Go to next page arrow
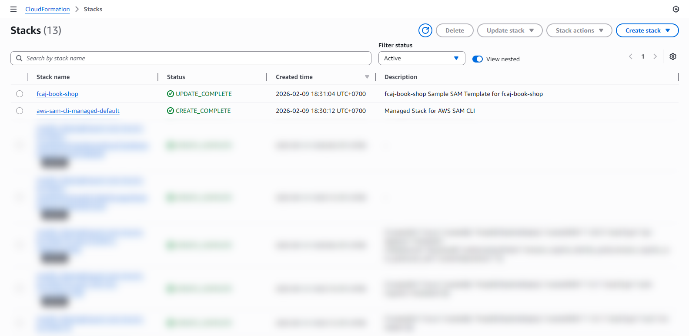Image resolution: width=689 pixels, height=336 pixels. [655, 56]
